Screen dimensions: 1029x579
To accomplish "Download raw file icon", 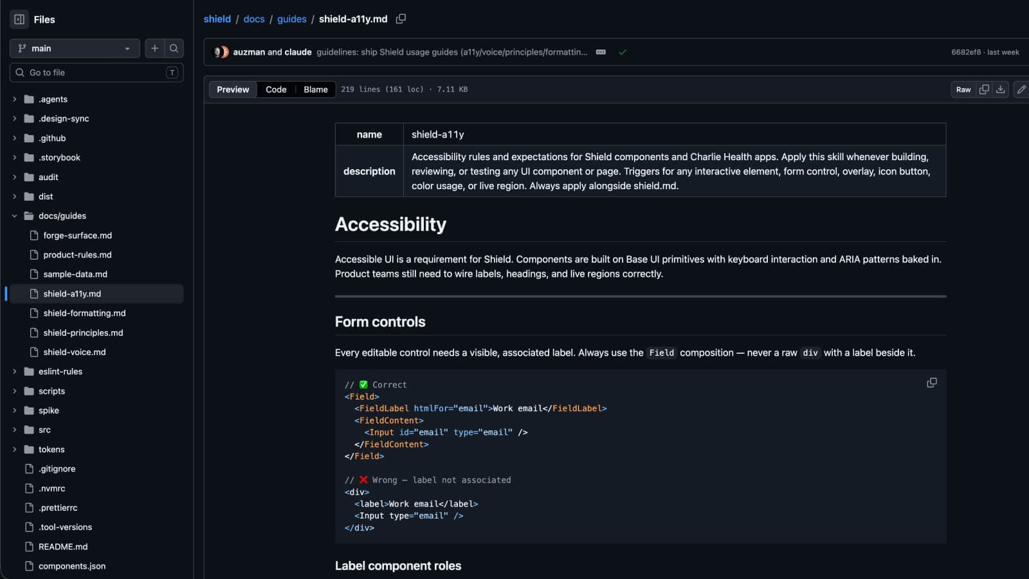I will click(1001, 89).
